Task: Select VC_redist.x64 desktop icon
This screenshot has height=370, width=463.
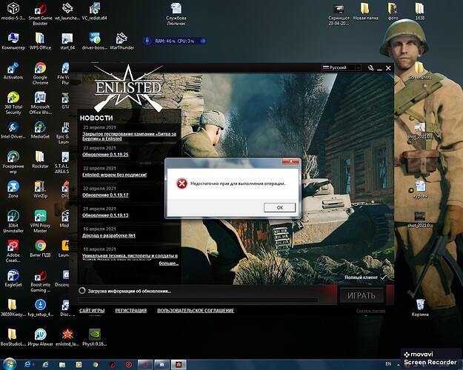Action: [x=95, y=12]
